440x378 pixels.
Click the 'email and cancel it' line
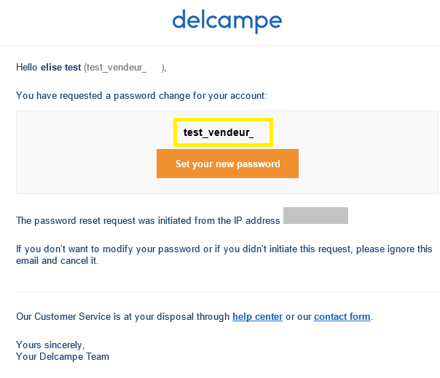tap(58, 261)
